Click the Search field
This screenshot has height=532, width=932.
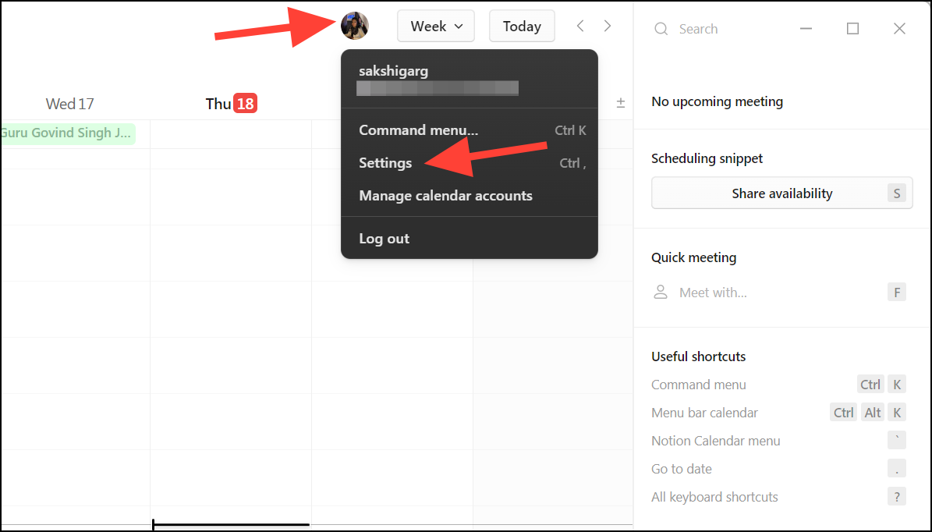pyautogui.click(x=698, y=29)
